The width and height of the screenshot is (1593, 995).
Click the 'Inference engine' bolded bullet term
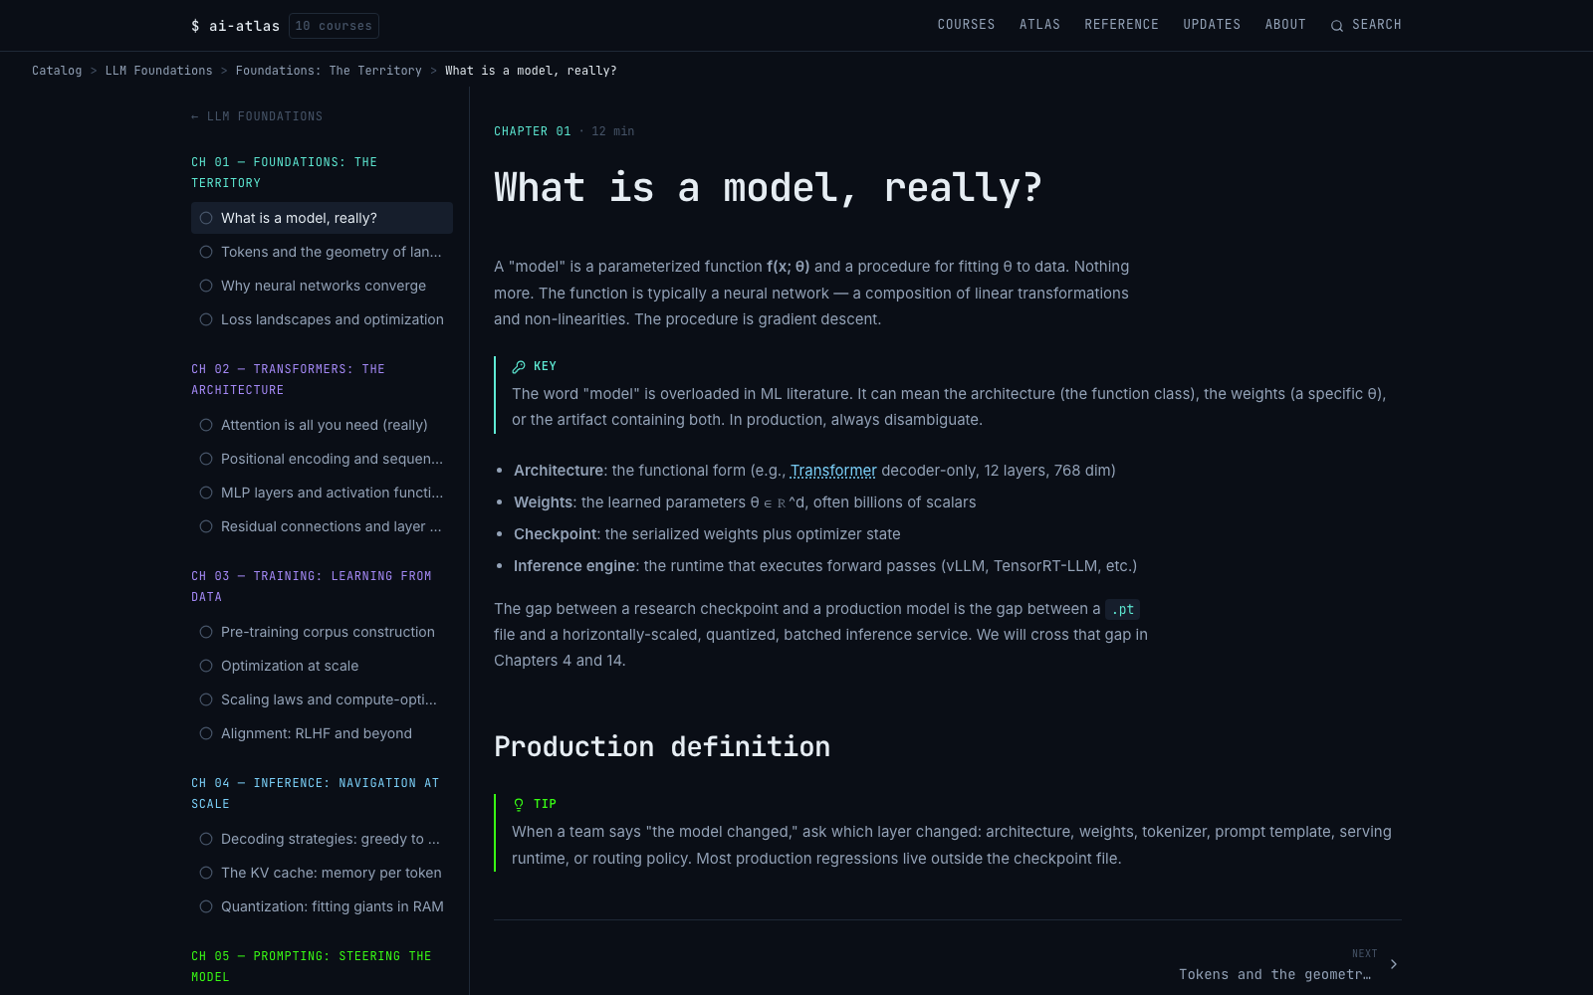click(574, 566)
